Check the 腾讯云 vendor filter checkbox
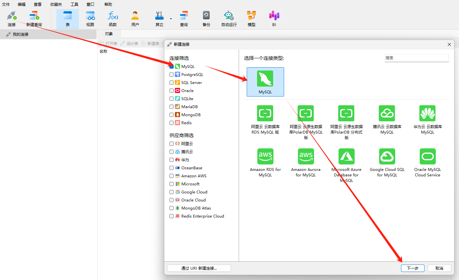The width and height of the screenshot is (459, 280). [x=172, y=152]
